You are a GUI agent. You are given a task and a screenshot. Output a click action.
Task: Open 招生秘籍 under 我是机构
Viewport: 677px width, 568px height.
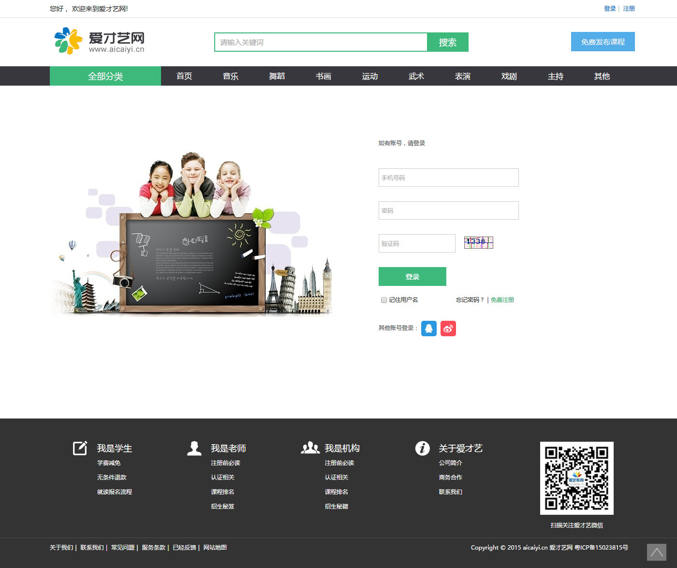[337, 507]
